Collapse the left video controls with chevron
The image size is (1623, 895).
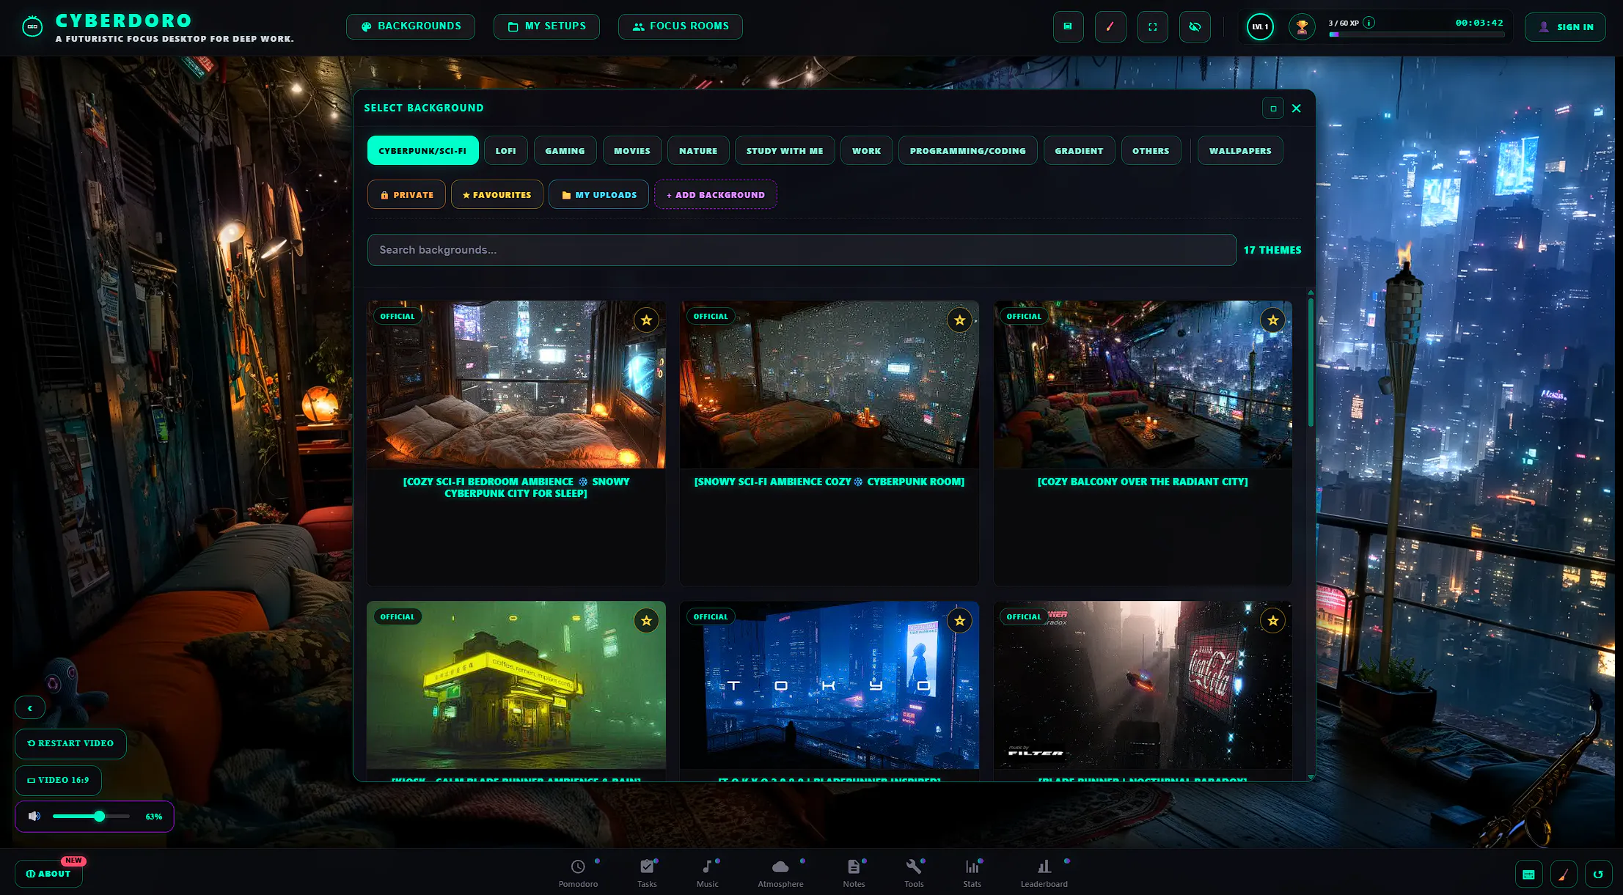coord(30,707)
